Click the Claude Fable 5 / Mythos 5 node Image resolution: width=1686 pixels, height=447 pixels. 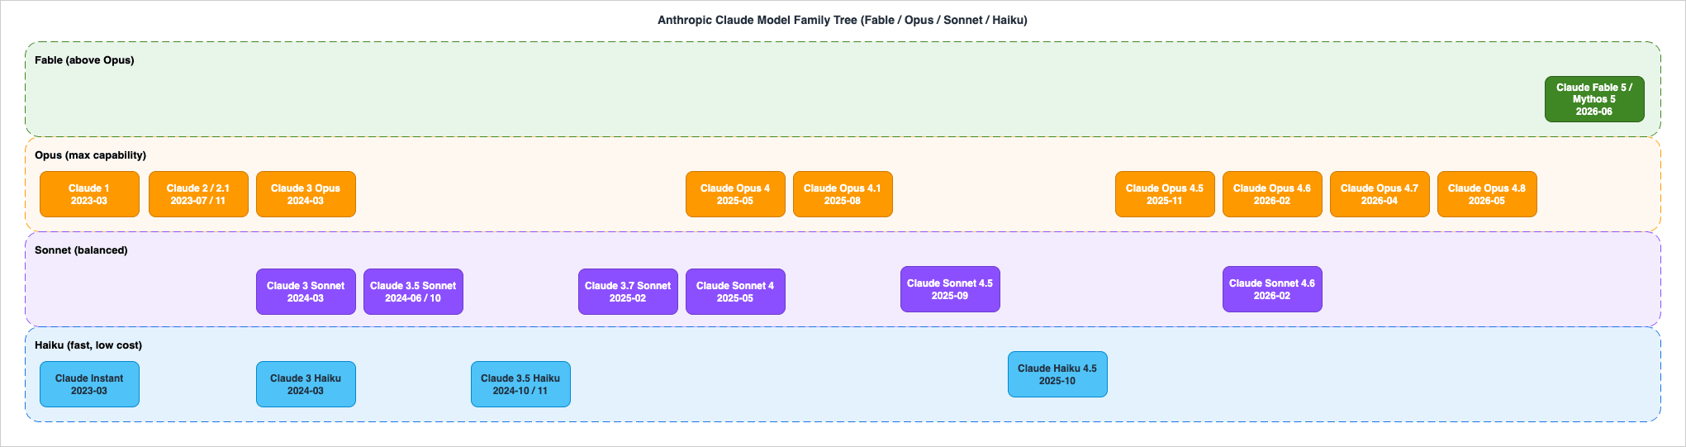pyautogui.click(x=1594, y=99)
